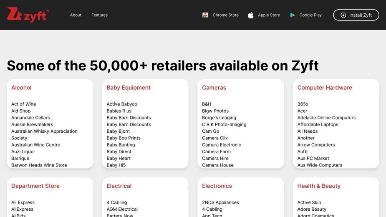Click 2NDS Appliances retailer
This screenshot has height=217, width=386.
[x=221, y=202]
